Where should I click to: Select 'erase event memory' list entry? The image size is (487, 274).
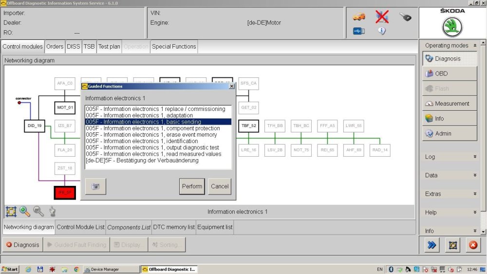[x=158, y=135]
